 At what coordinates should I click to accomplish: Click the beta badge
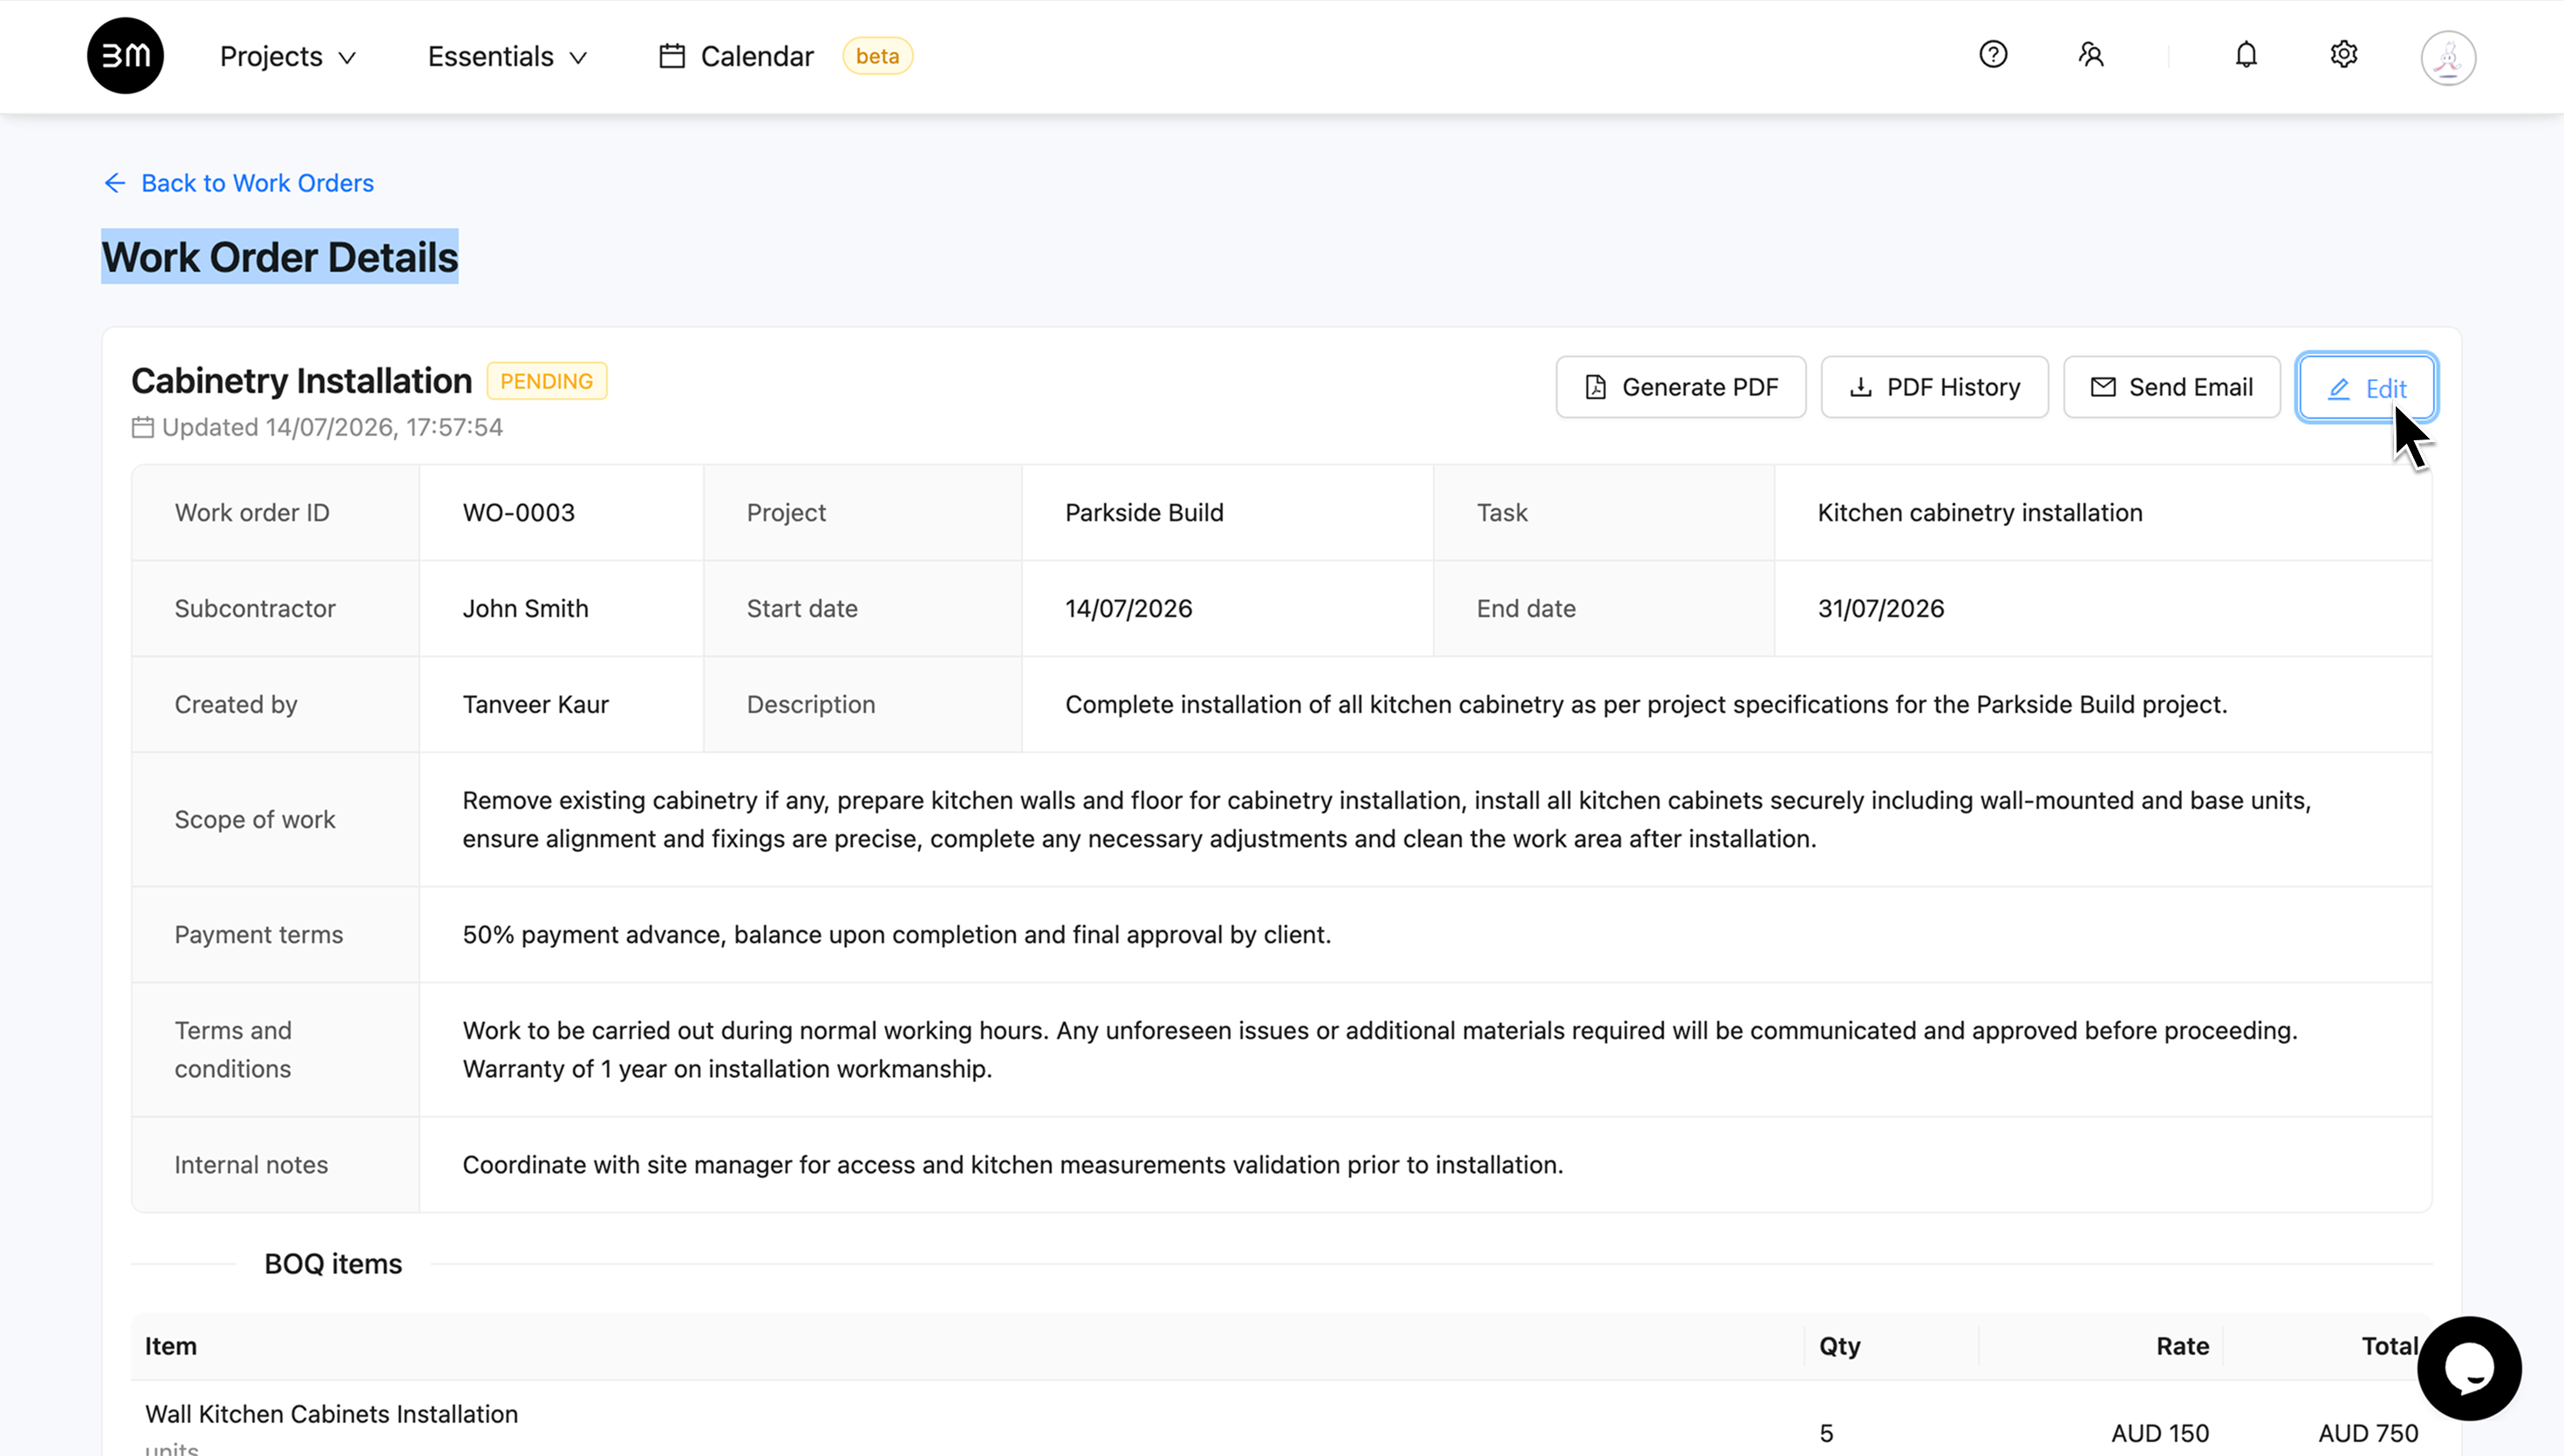[x=877, y=57]
